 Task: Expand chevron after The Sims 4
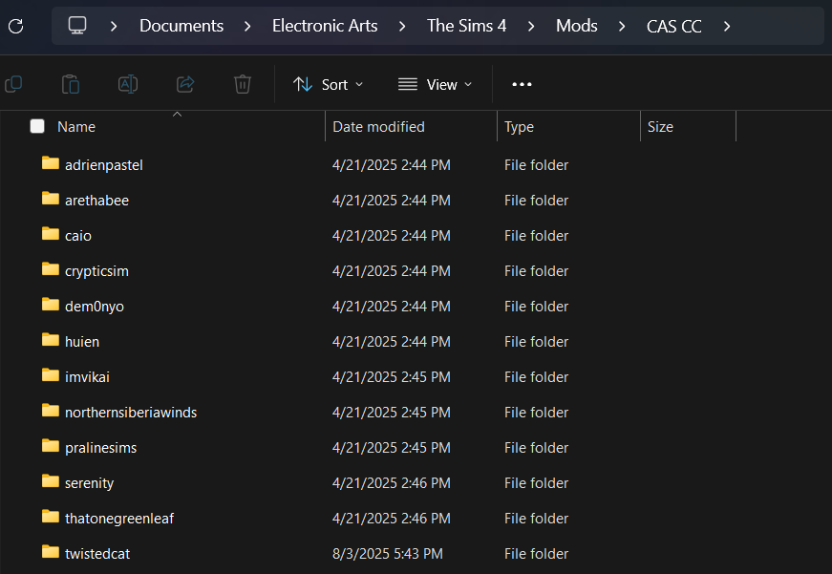point(531,26)
